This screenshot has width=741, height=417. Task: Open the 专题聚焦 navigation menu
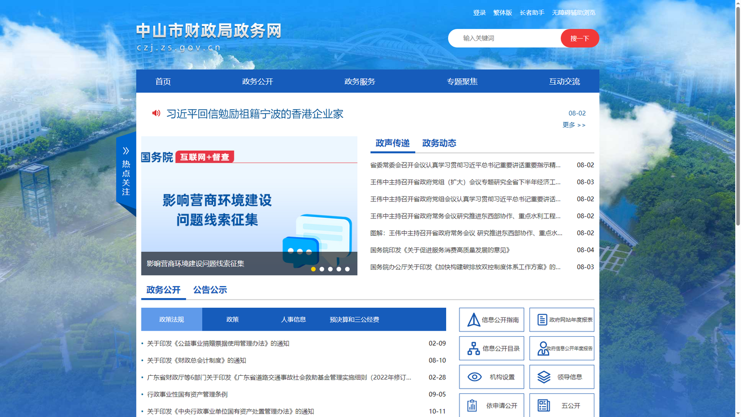pos(462,81)
